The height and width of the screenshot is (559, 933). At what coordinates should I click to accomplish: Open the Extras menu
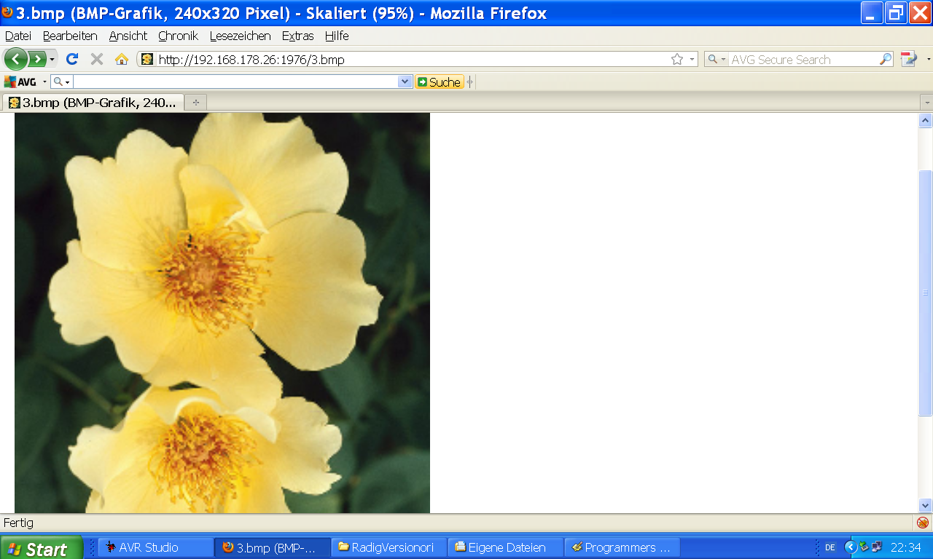pos(297,36)
